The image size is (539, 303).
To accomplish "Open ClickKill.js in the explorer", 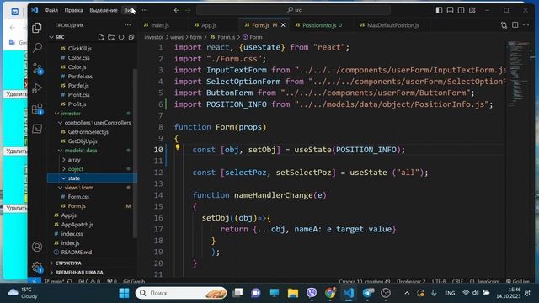I will 79,49.
